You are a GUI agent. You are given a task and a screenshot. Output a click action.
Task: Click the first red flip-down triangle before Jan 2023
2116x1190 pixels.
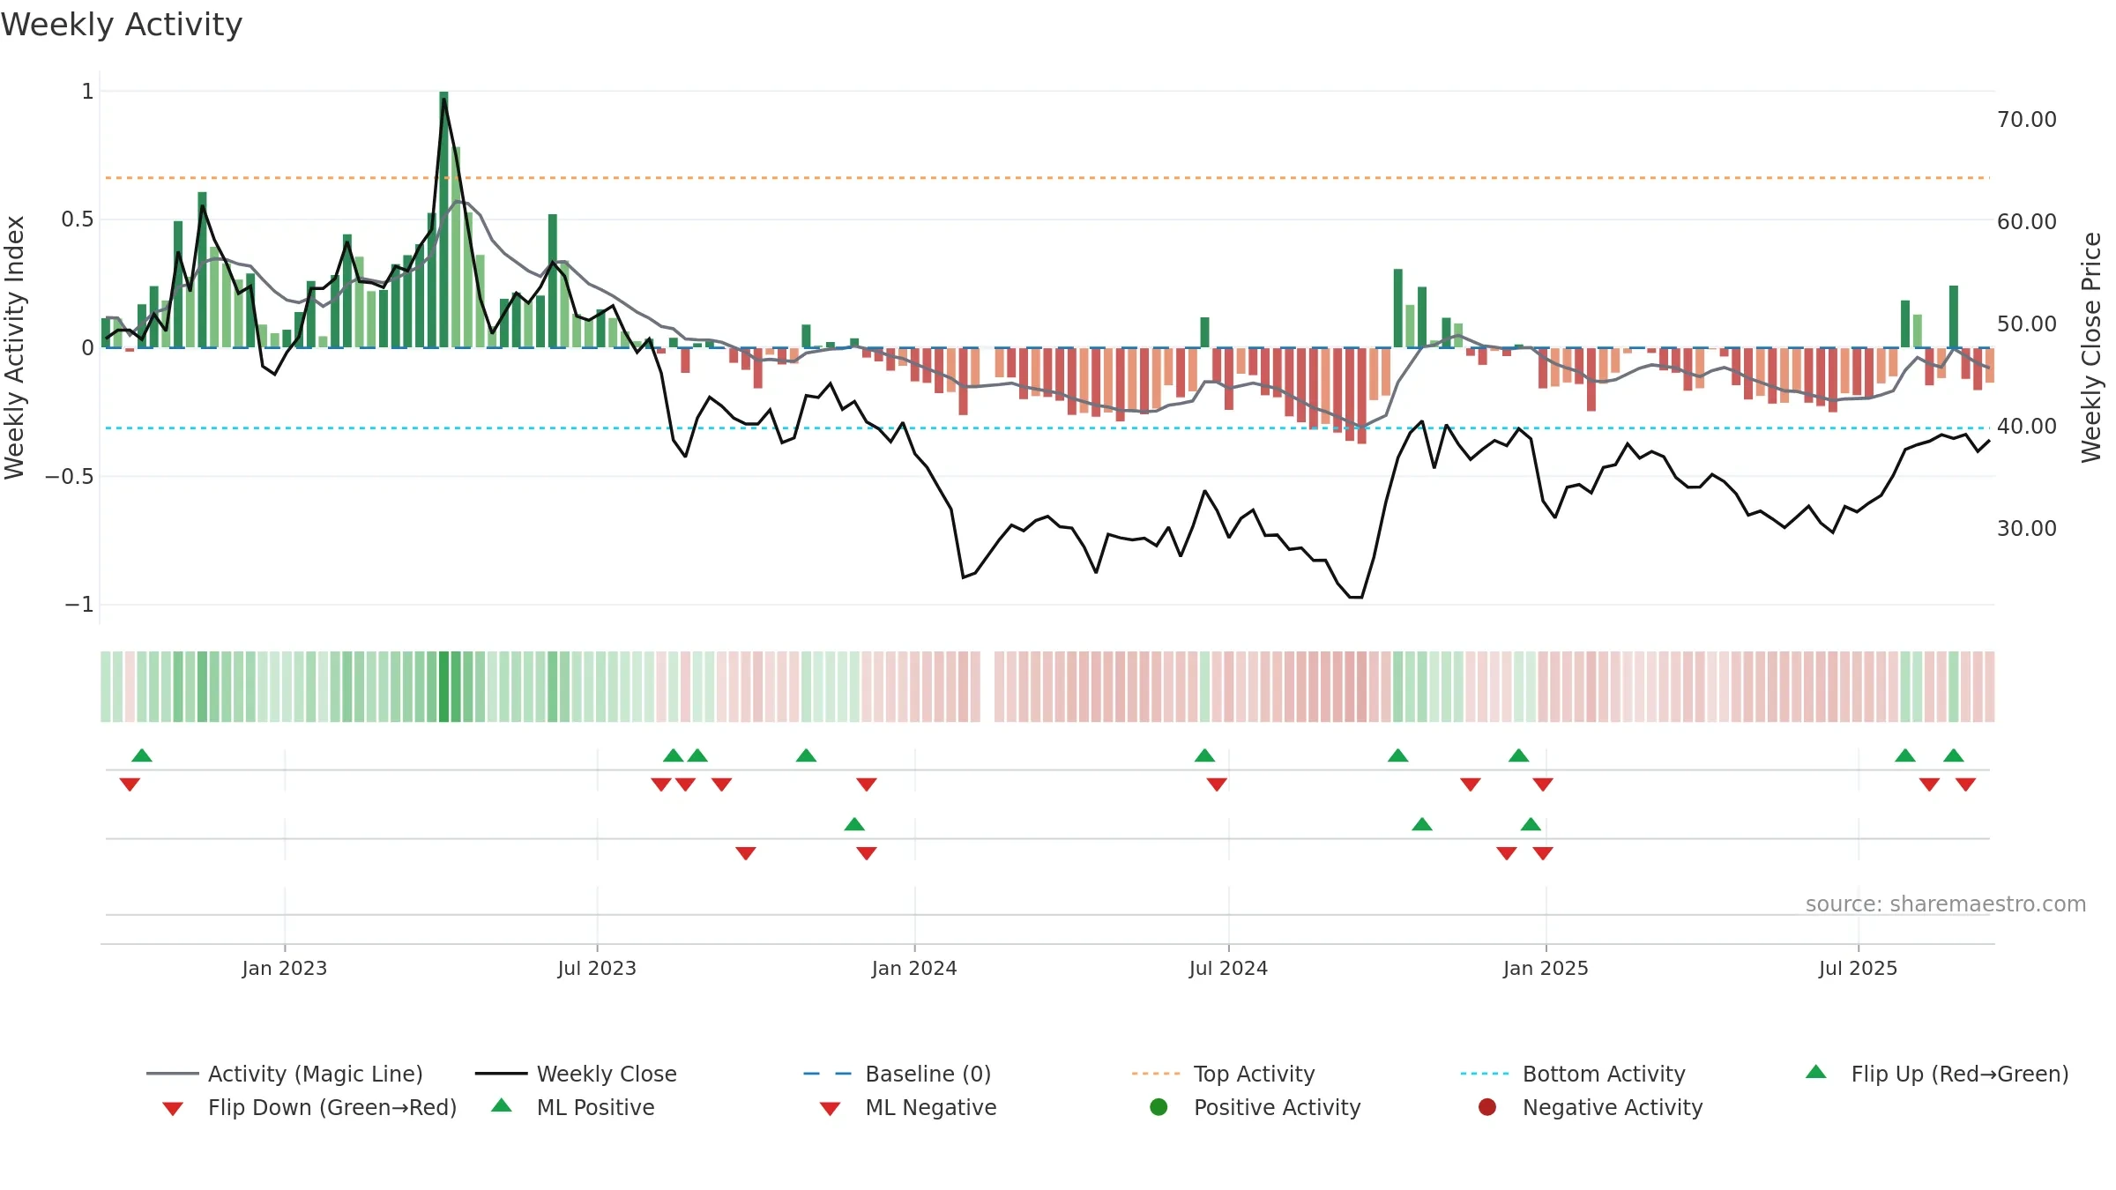[x=130, y=785]
